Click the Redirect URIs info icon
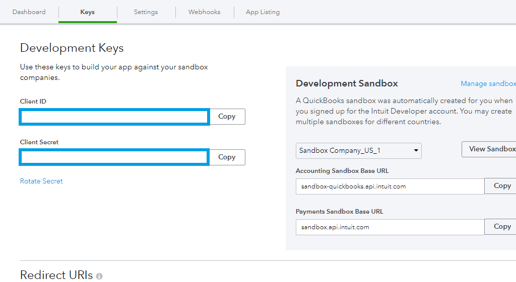This screenshot has width=516, height=282. (x=99, y=276)
